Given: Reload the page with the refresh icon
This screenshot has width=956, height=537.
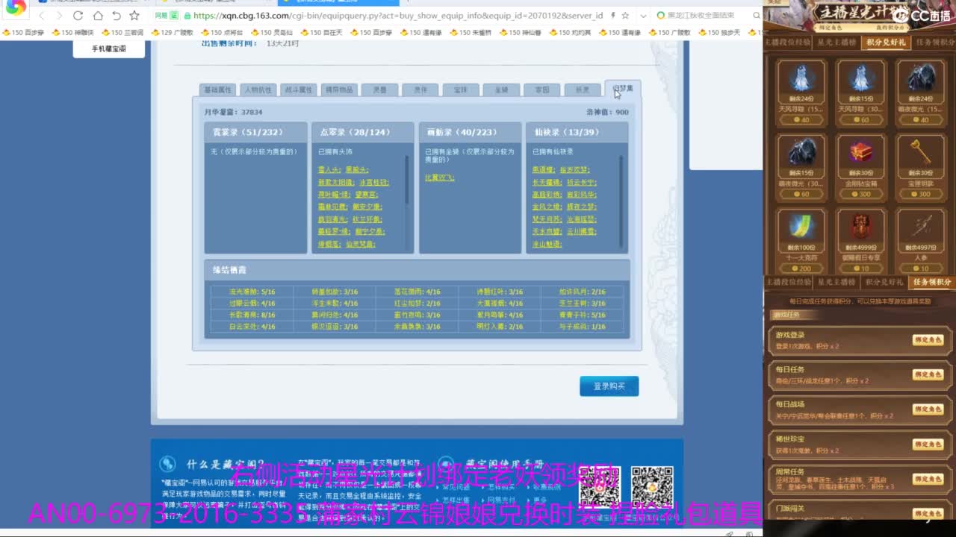Looking at the screenshot, I should [x=78, y=16].
